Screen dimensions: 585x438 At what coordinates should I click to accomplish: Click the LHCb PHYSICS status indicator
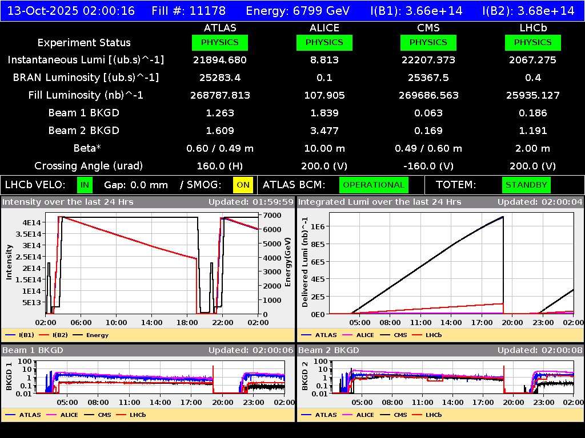532,42
